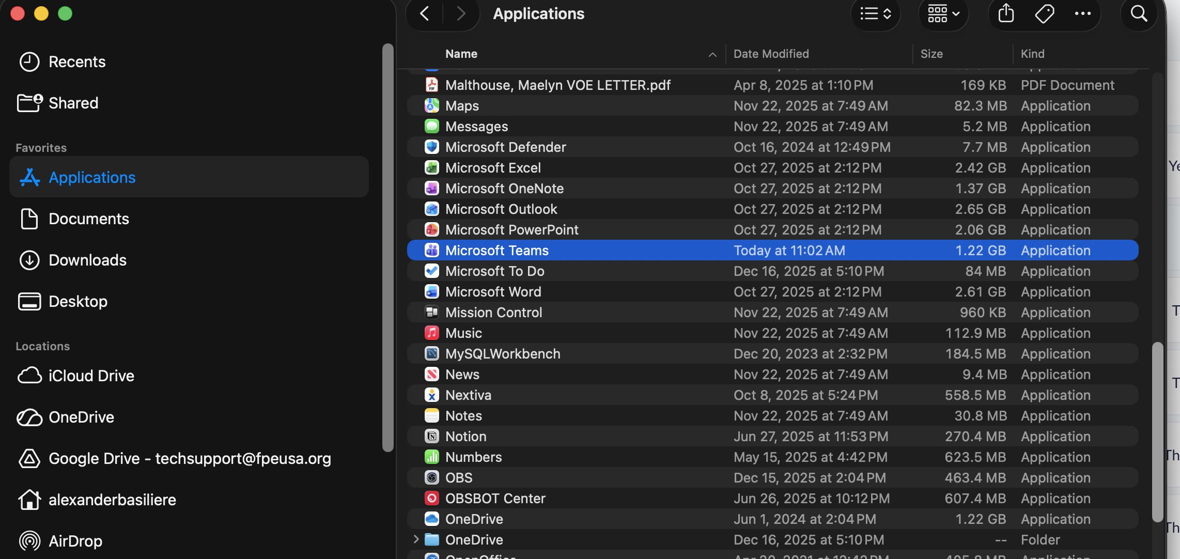Open the group-by grid dropdown
The height and width of the screenshot is (559, 1180).
tap(943, 13)
